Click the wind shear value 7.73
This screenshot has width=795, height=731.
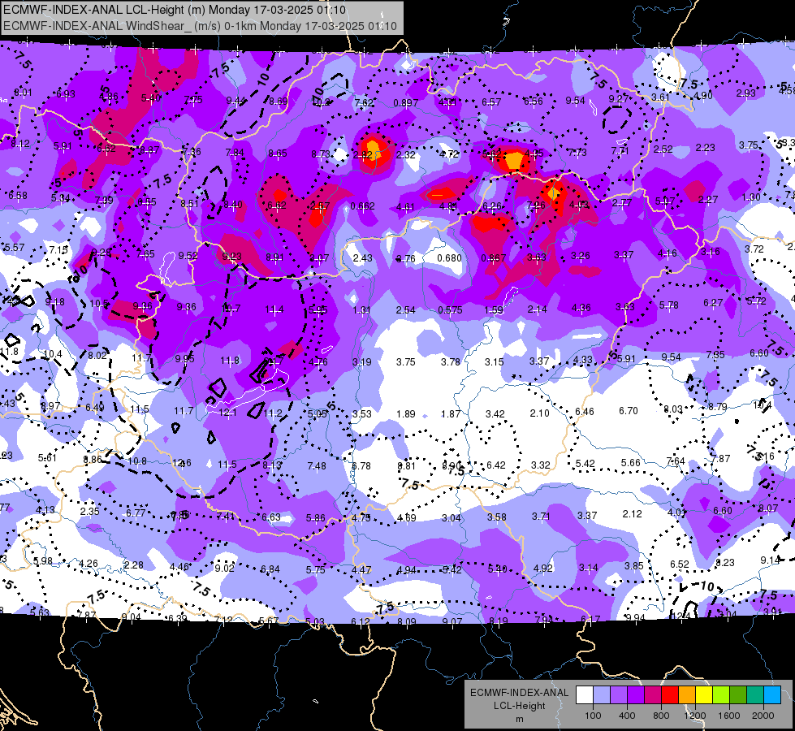(577, 152)
